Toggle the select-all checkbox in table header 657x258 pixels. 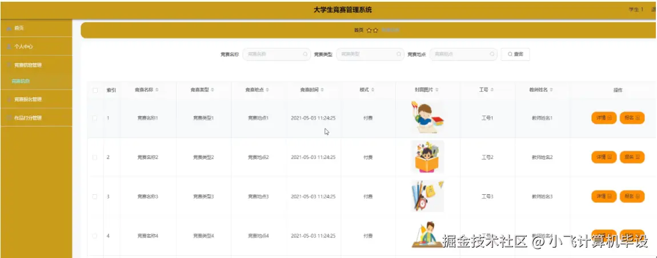(95, 90)
